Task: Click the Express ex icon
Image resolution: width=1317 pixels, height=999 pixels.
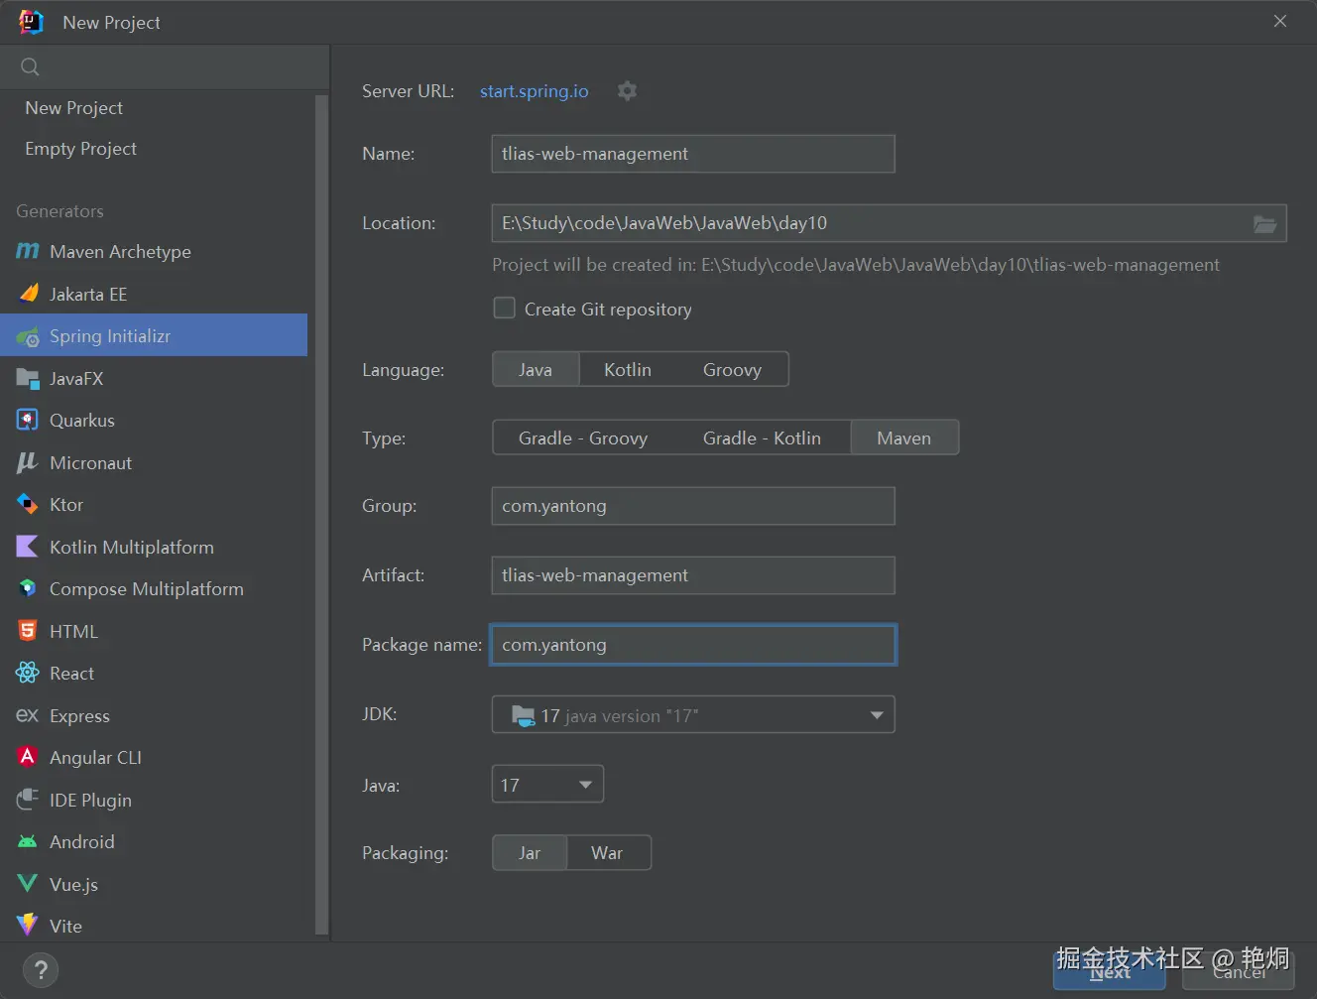Action: click(x=28, y=715)
